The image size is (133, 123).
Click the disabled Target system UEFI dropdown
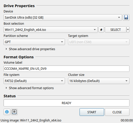[99, 42]
